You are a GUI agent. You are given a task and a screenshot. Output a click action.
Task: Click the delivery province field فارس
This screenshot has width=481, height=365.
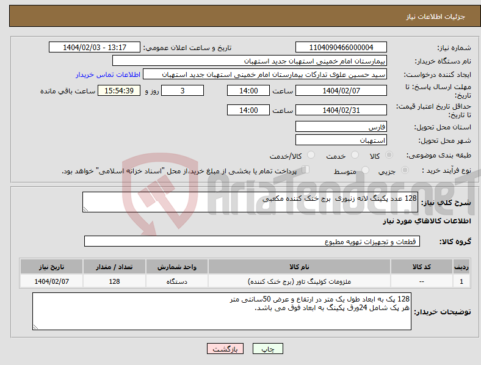coord(341,126)
